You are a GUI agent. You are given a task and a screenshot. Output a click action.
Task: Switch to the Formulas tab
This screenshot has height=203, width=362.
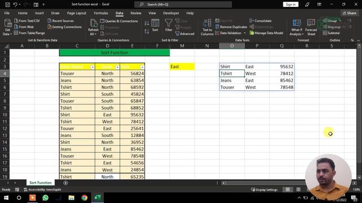(x=101, y=13)
